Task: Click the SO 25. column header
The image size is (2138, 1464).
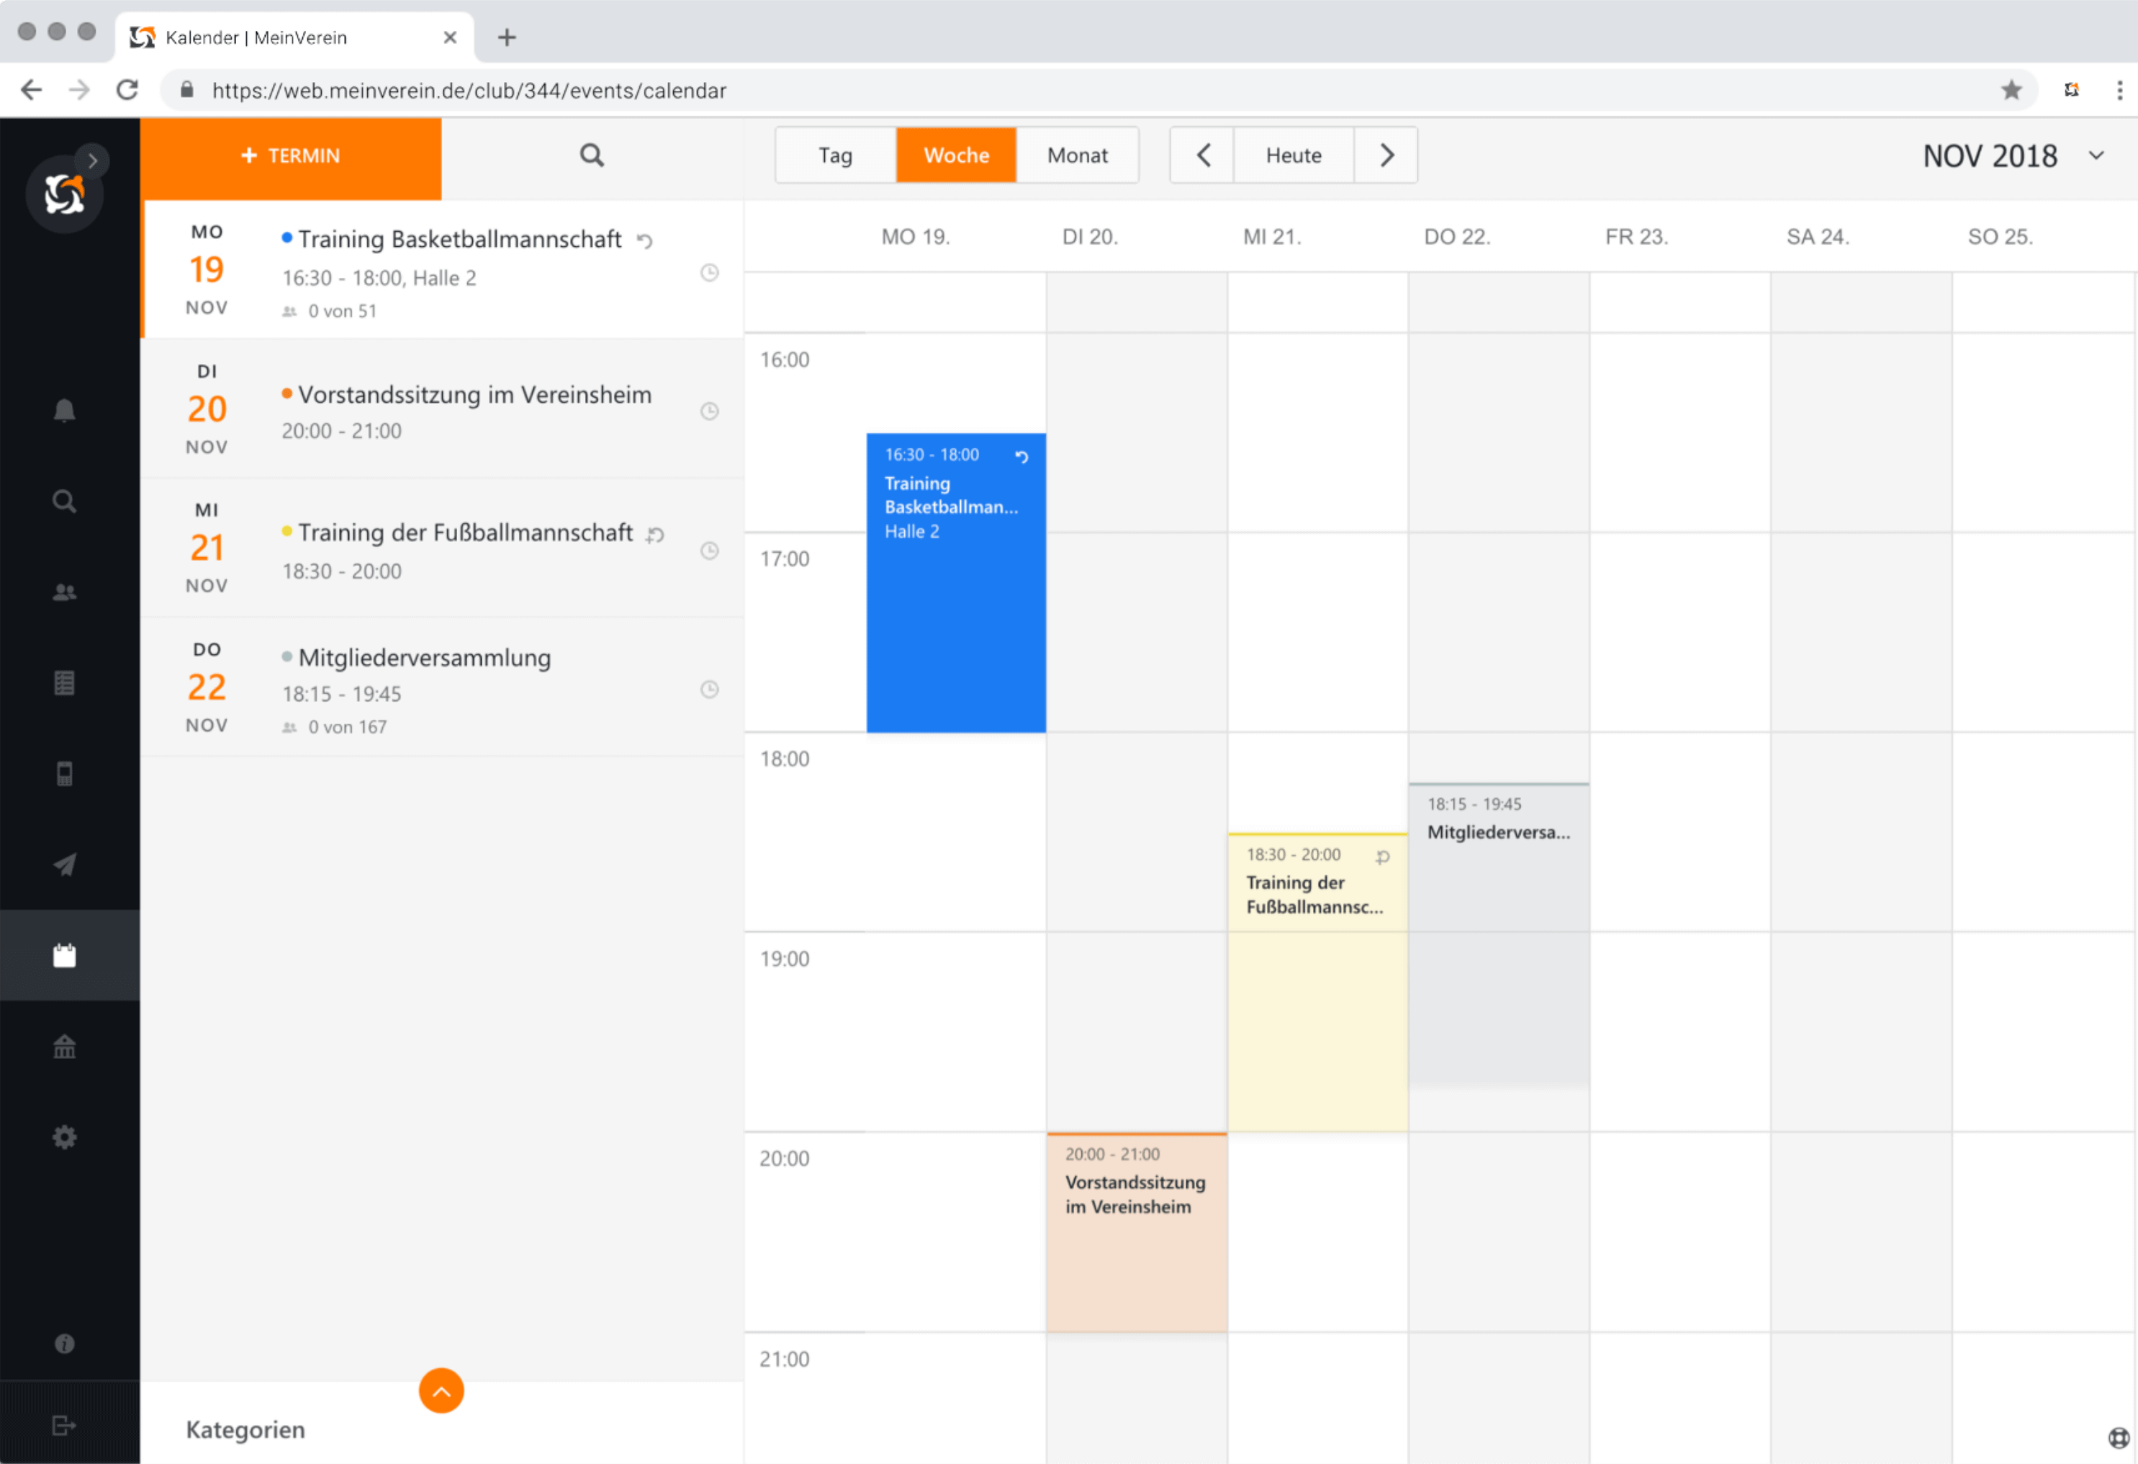Action: pyautogui.click(x=2001, y=238)
